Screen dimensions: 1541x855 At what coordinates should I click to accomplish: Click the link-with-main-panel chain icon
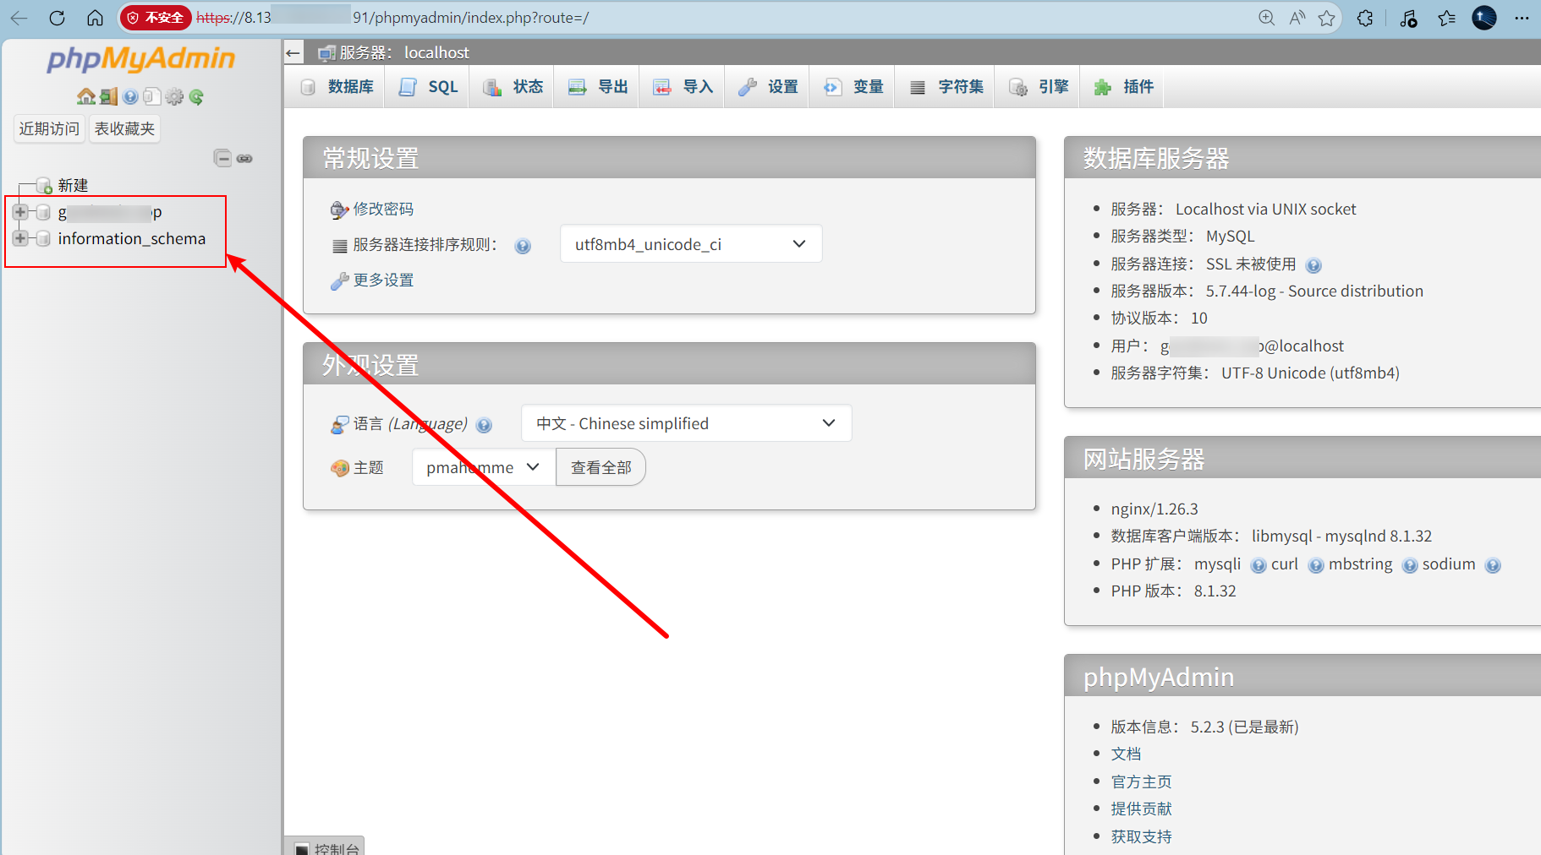click(x=244, y=158)
